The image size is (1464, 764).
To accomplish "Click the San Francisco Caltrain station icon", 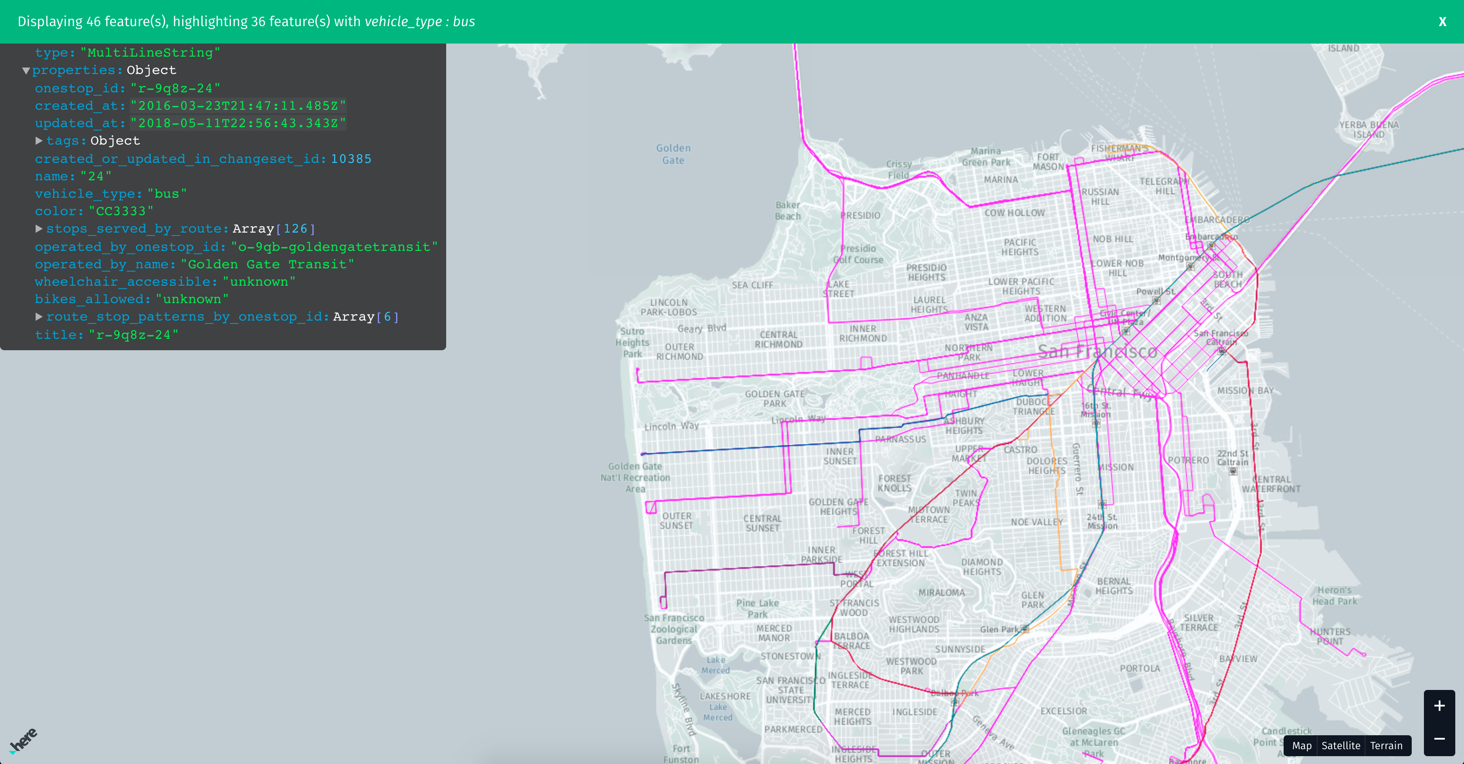I will 1221,351.
